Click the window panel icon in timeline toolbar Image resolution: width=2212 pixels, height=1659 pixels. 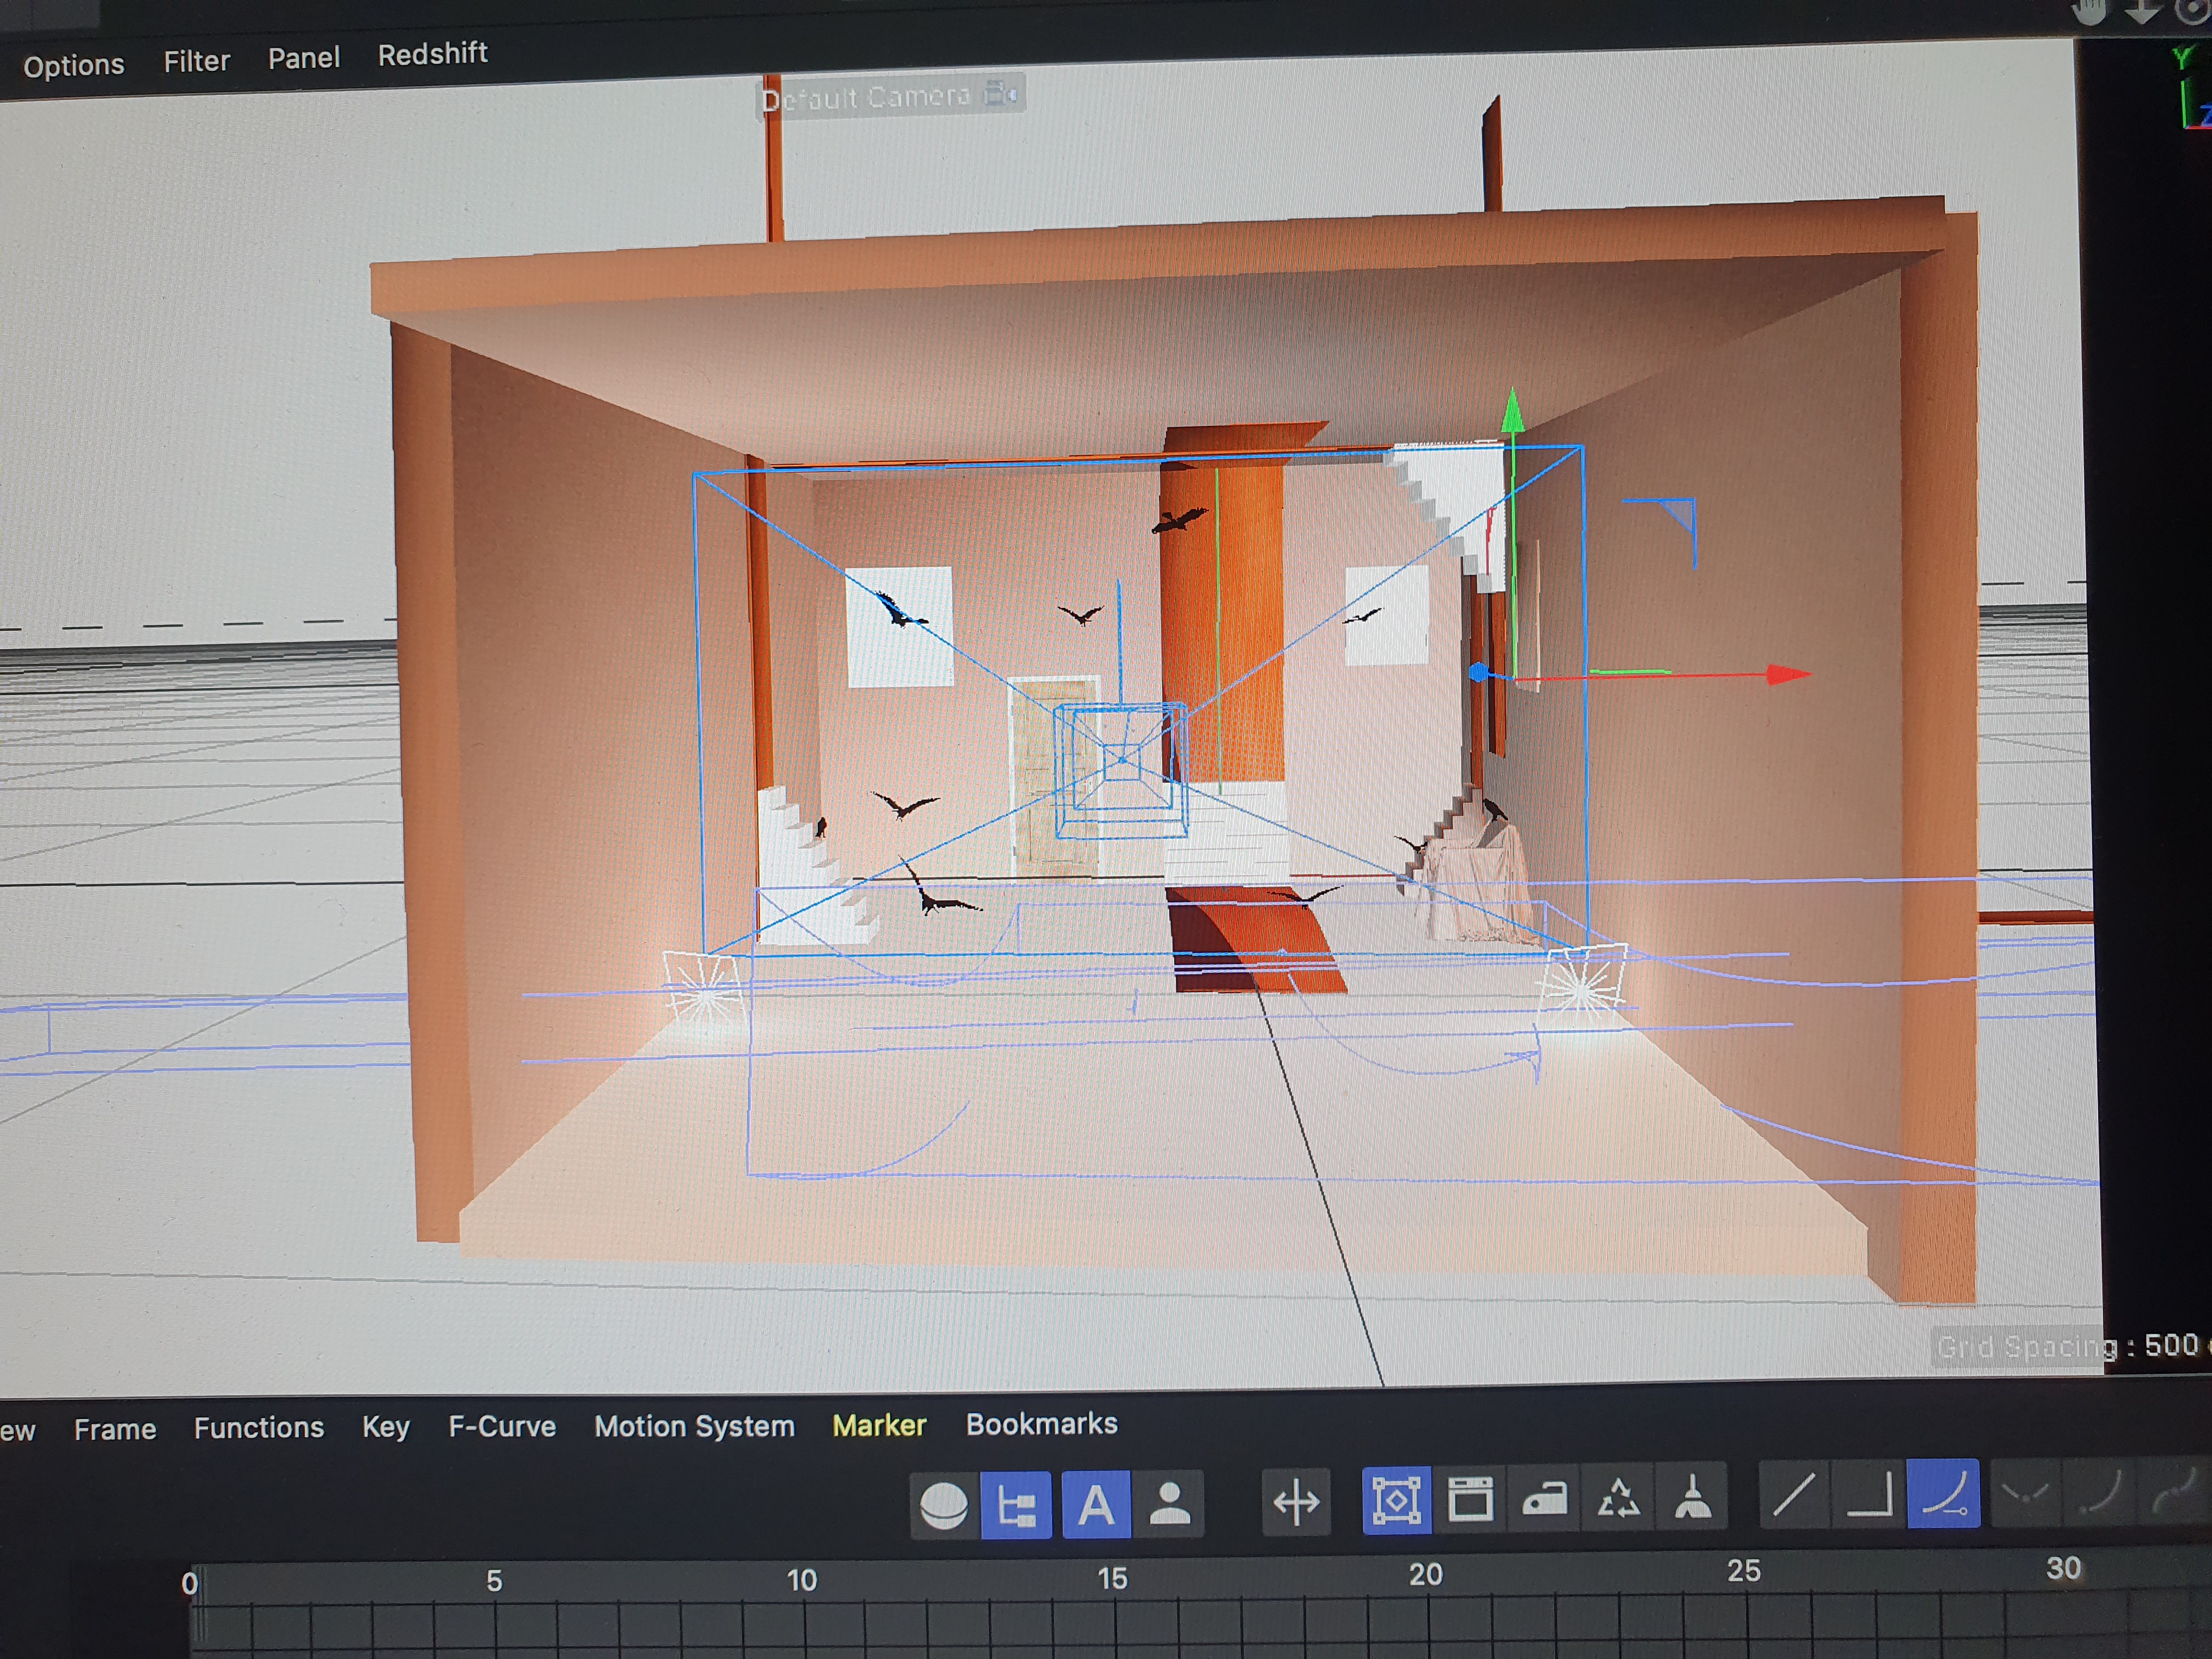pos(1470,1499)
